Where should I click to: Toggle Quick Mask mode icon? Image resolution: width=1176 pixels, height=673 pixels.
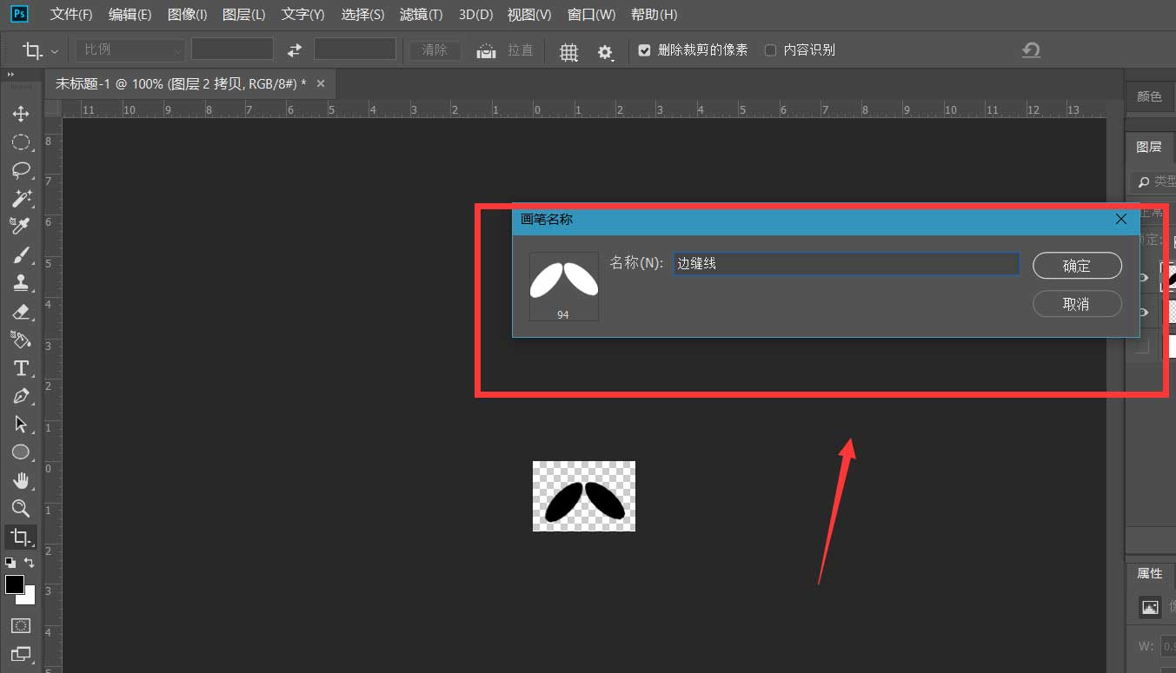tap(21, 625)
